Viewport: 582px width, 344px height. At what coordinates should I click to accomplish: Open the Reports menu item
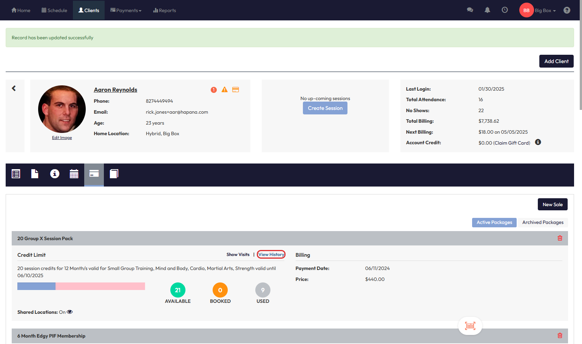point(164,10)
